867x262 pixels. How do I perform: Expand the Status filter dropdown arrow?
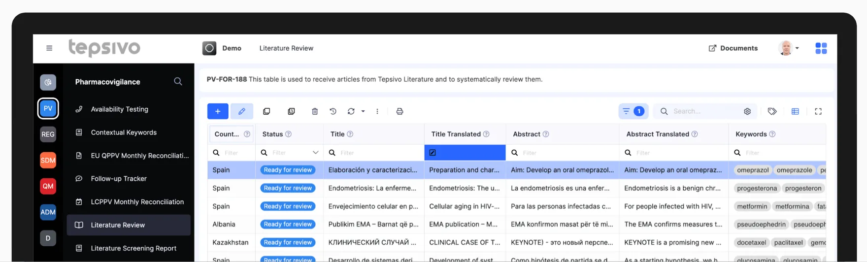(x=315, y=153)
